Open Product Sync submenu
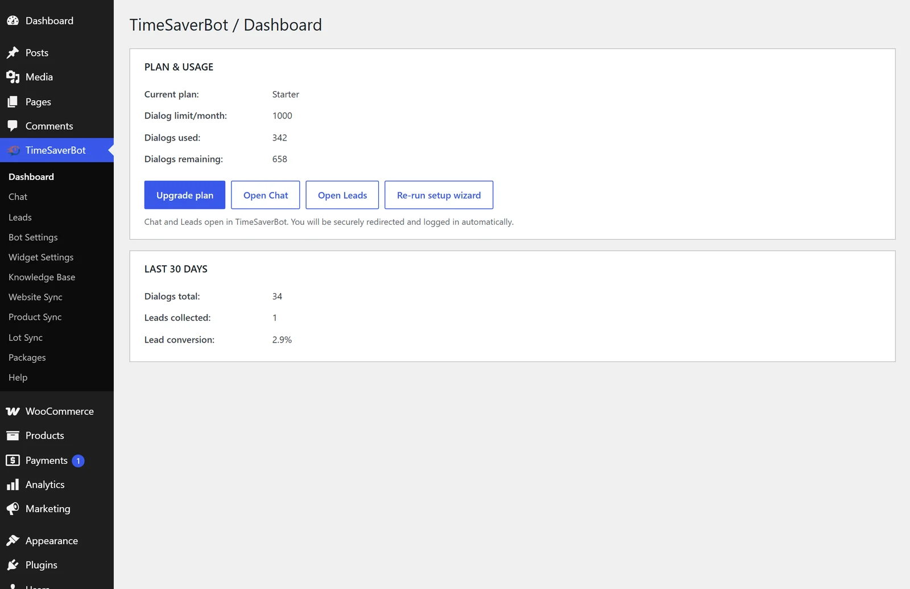Viewport: 910px width, 589px height. click(35, 316)
